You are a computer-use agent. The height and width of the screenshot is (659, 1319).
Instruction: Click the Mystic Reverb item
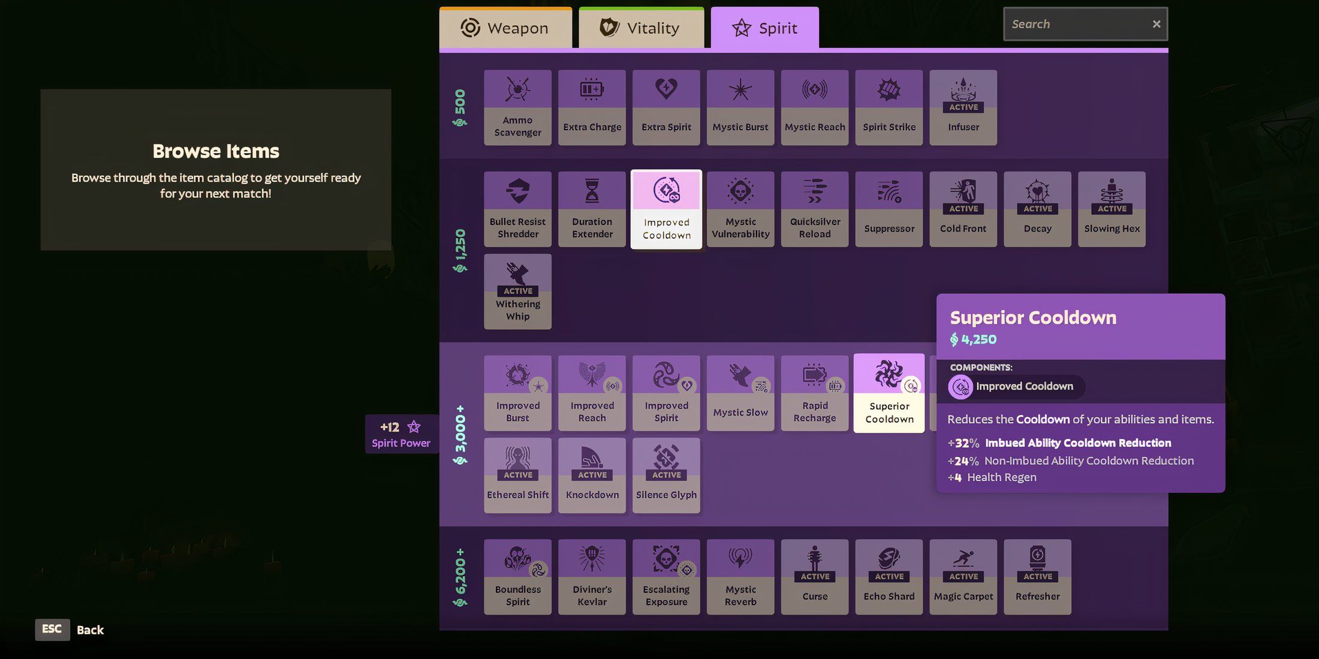(740, 577)
